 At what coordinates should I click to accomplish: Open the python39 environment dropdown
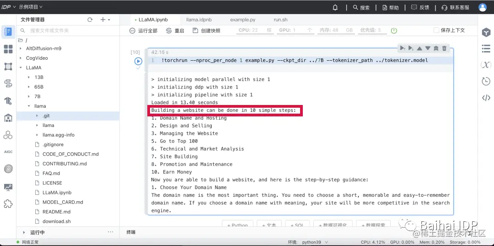[x=315, y=242]
